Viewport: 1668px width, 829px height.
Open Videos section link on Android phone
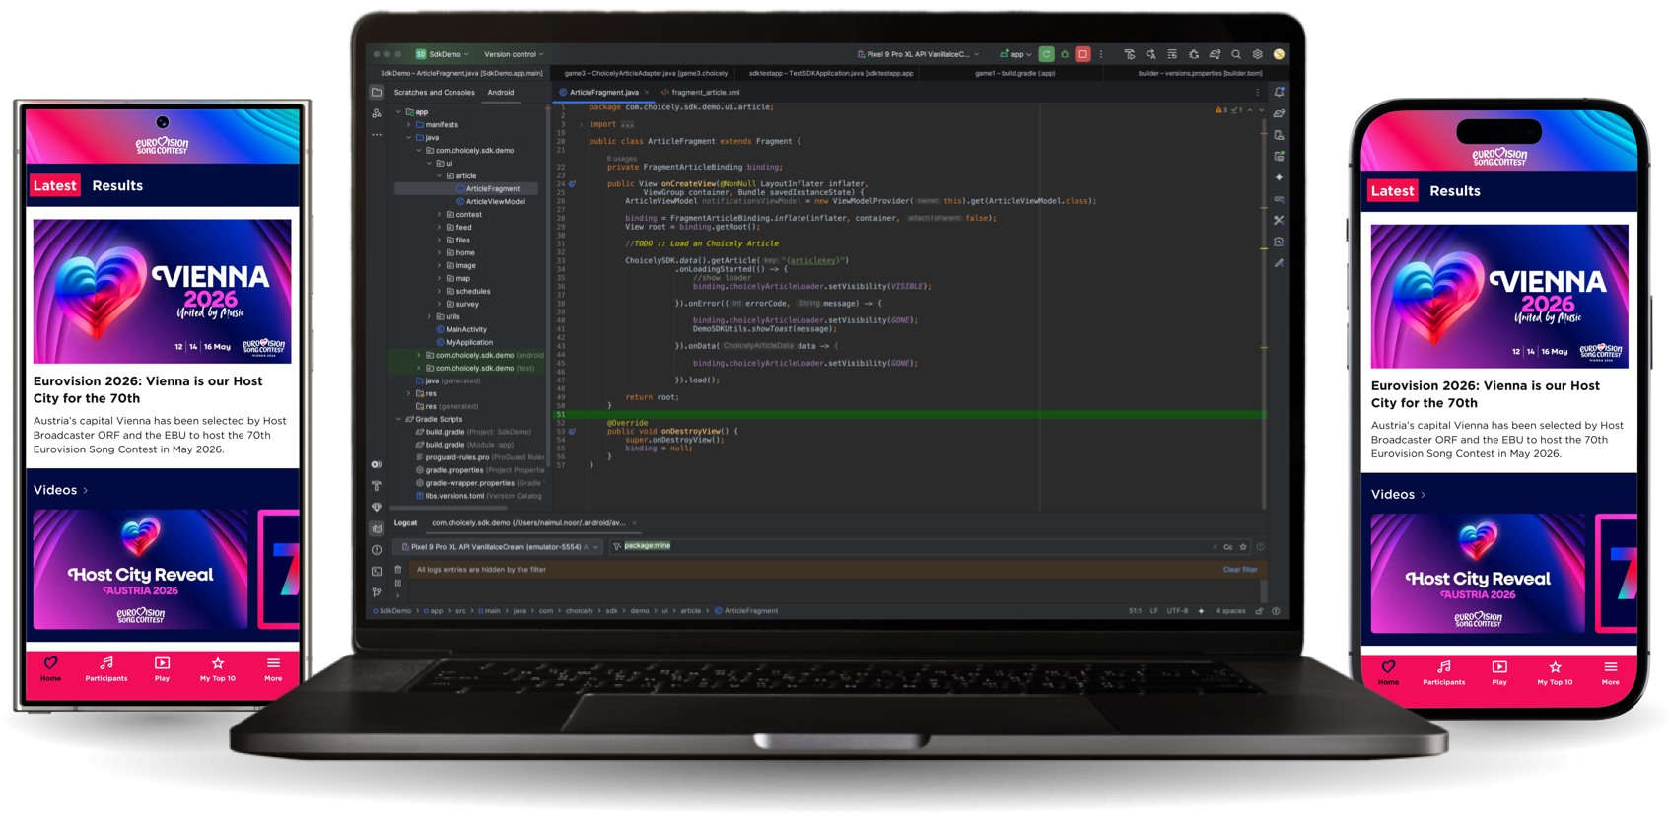pyautogui.click(x=60, y=490)
